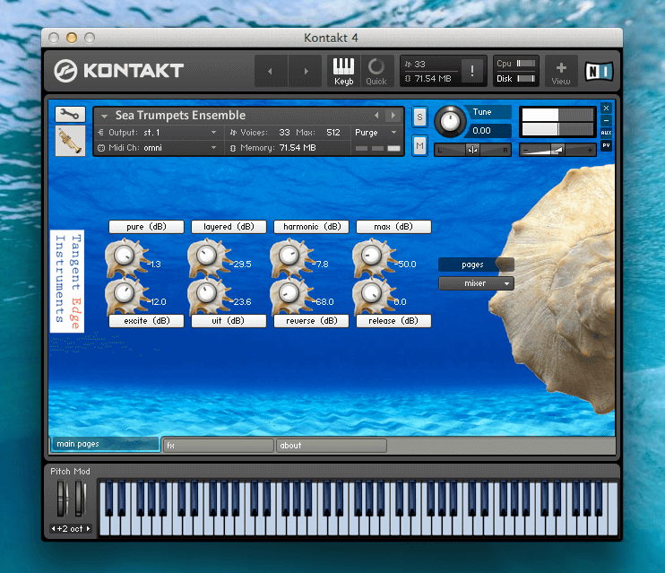
Task: Click the layered (dB) label button
Action: (x=229, y=227)
